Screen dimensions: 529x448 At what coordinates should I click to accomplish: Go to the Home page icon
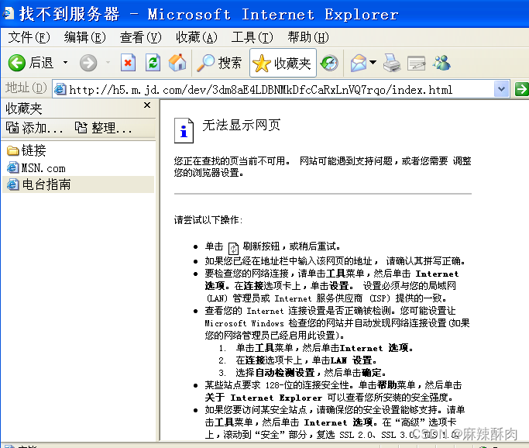(x=177, y=63)
